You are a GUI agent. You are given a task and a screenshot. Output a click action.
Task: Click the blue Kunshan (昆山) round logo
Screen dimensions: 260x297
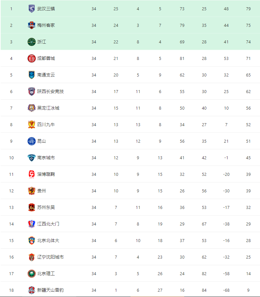31,141
